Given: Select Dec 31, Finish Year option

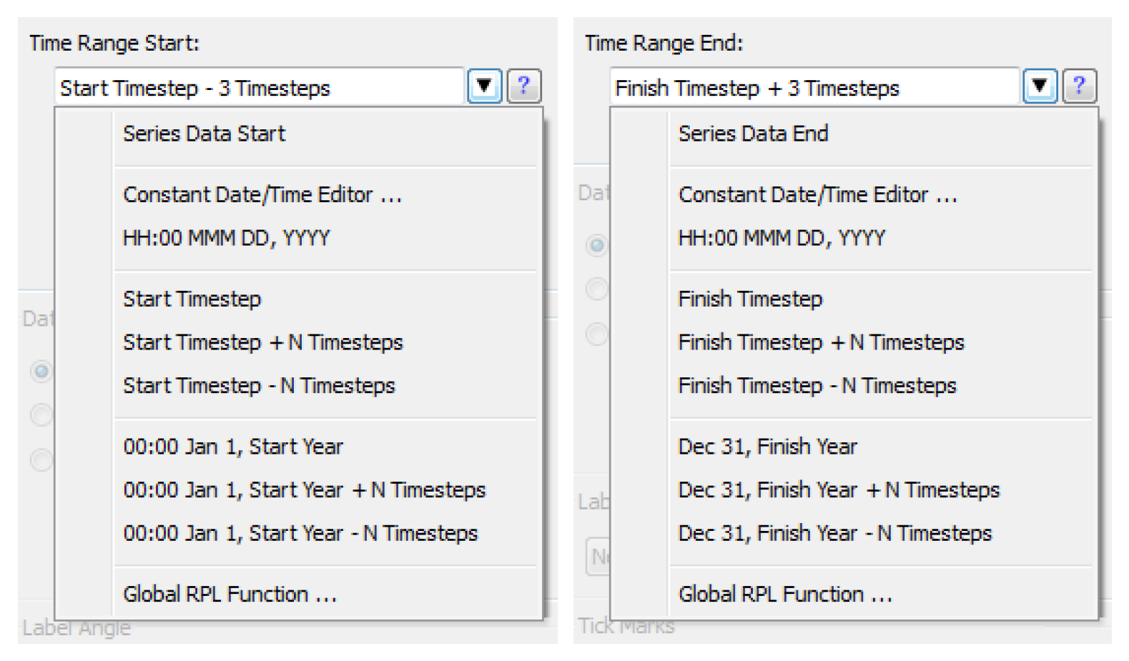Looking at the screenshot, I should coord(767,447).
